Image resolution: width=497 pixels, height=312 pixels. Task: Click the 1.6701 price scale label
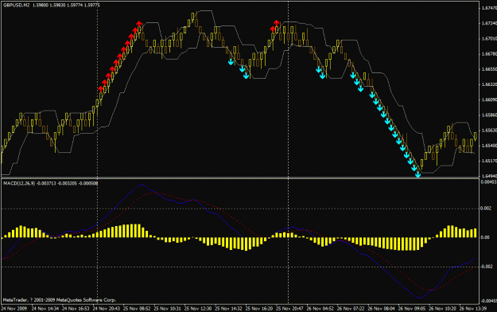pos(489,38)
